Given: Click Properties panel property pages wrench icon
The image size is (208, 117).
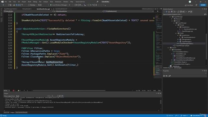Looking at the screenshot, I should coord(170,76).
